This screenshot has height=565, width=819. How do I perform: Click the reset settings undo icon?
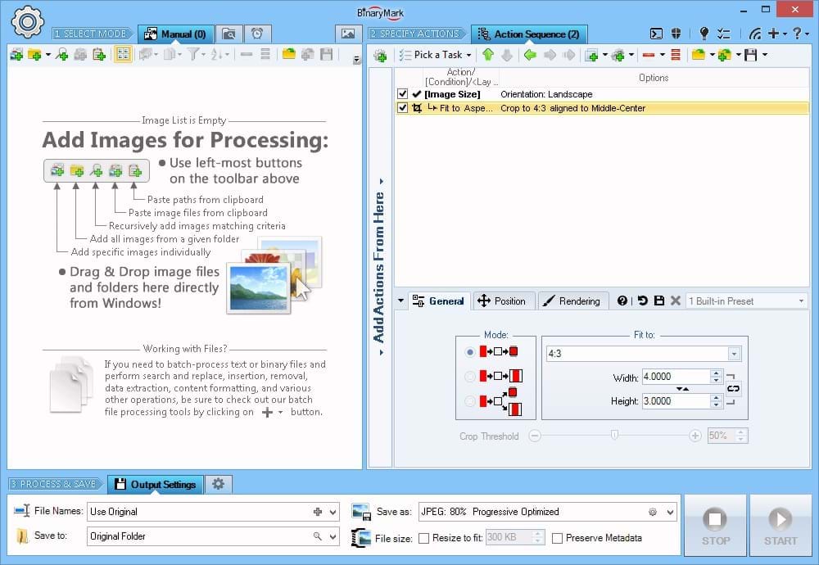pos(642,301)
